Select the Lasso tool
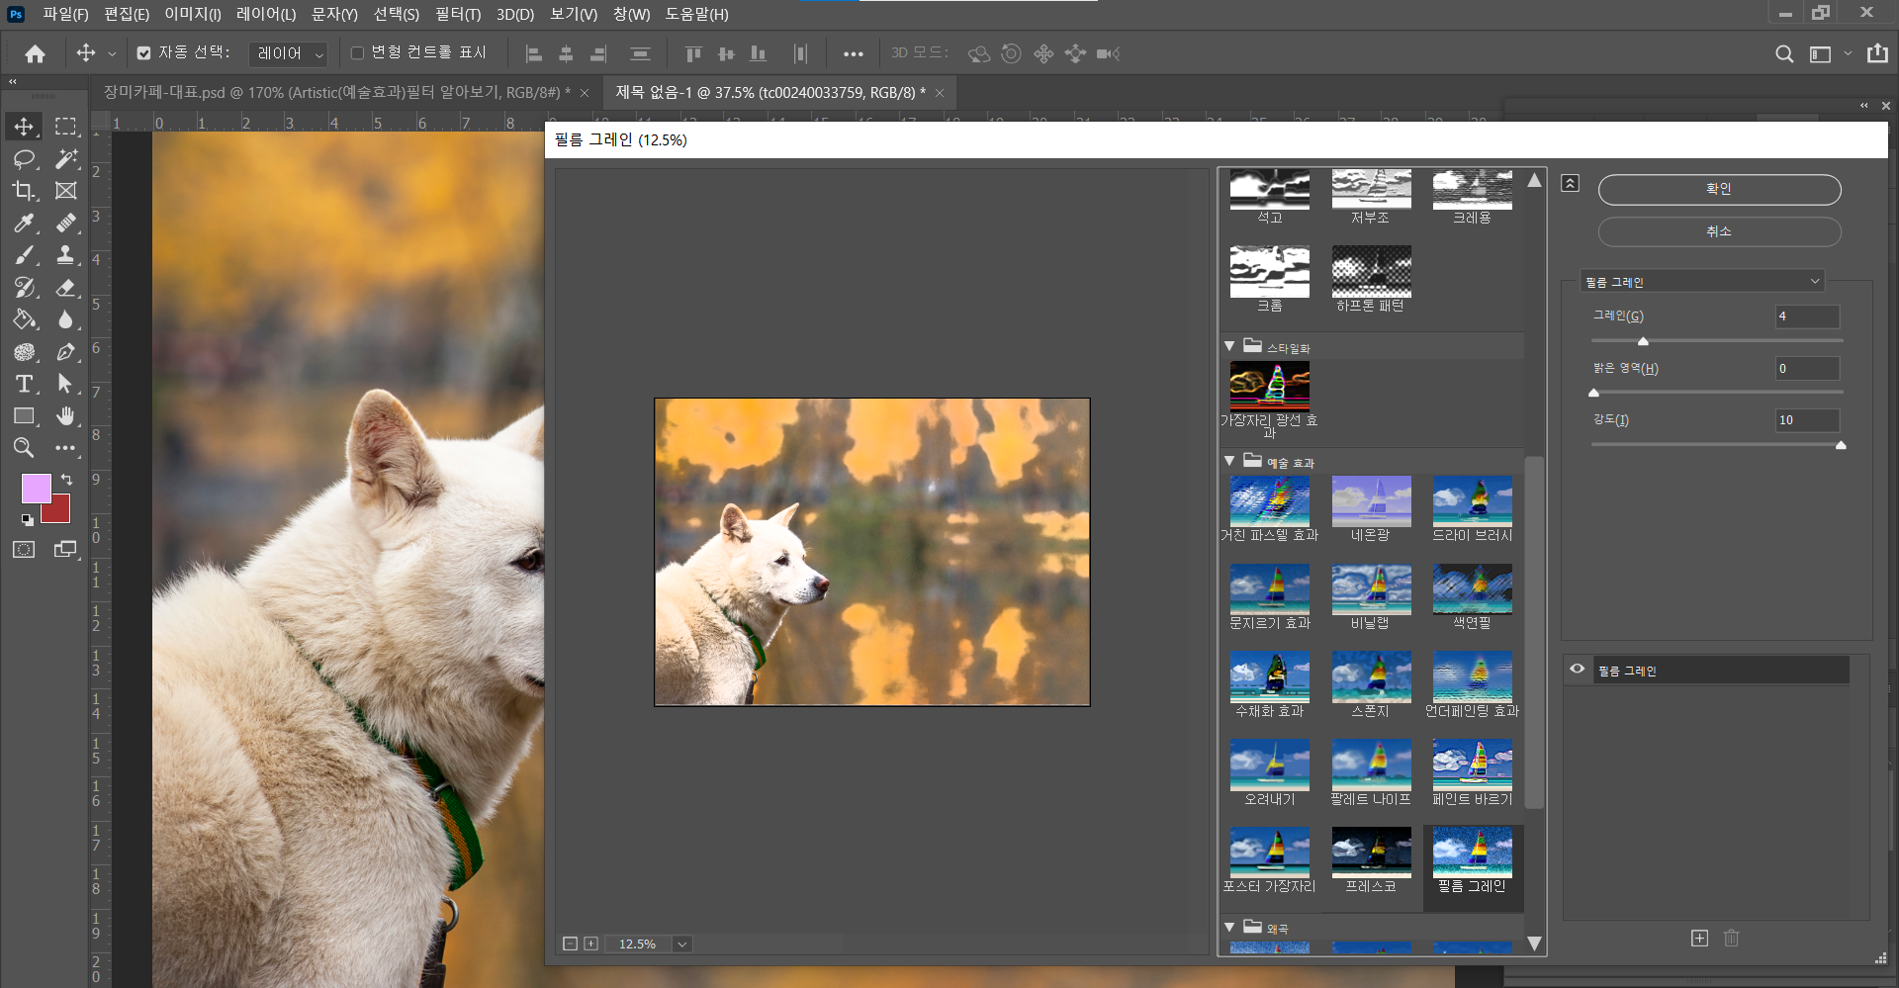 [x=25, y=159]
